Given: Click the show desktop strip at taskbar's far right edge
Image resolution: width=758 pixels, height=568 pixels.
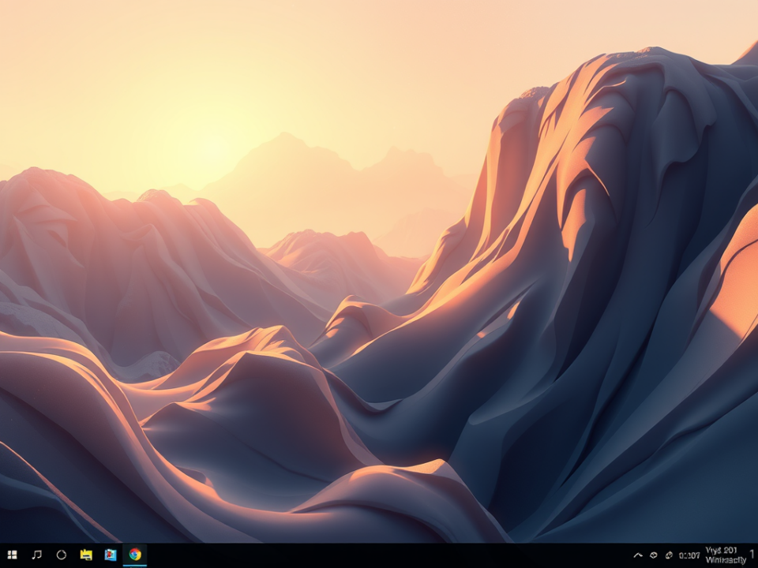Looking at the screenshot, I should tap(756, 555).
